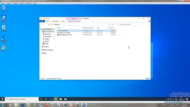
Task: Open the Arquivo ribbon tab
Action: coord(42,21)
